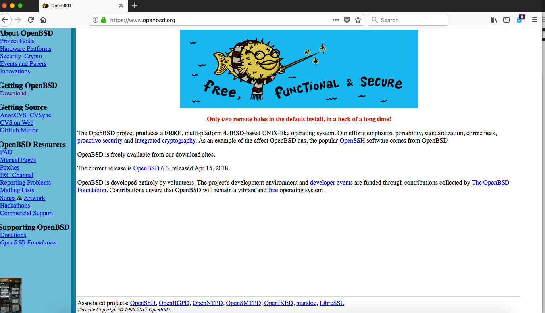
Task: Click the red 'Only two remote holes' text
Action: [299, 119]
